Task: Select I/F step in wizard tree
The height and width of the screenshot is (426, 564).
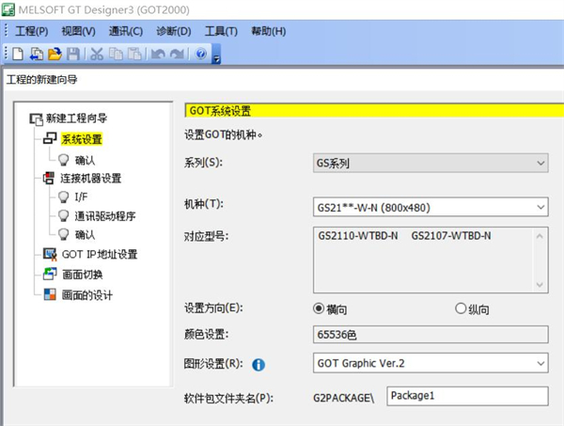Action: (81, 197)
